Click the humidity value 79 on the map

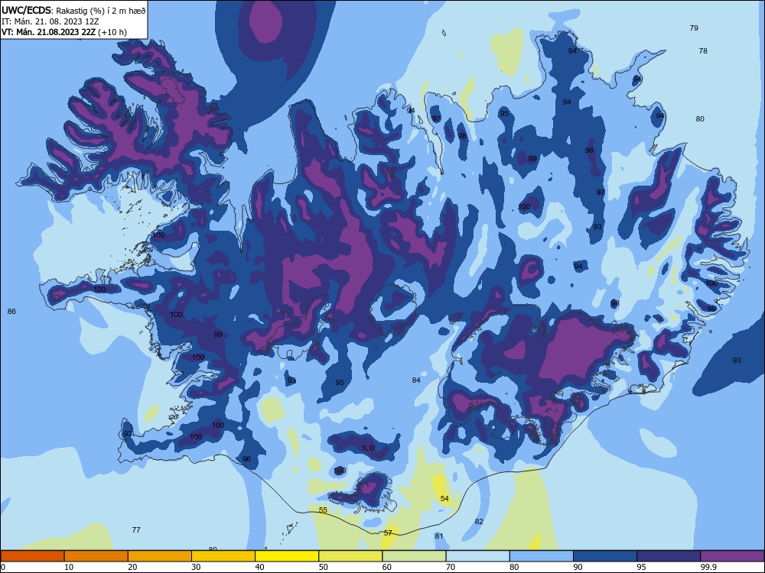point(694,28)
